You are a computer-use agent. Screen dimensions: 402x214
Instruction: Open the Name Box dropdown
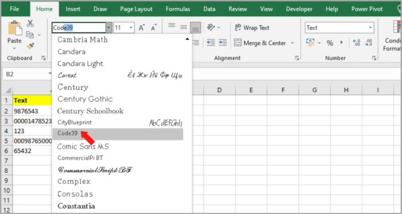(x=50, y=74)
